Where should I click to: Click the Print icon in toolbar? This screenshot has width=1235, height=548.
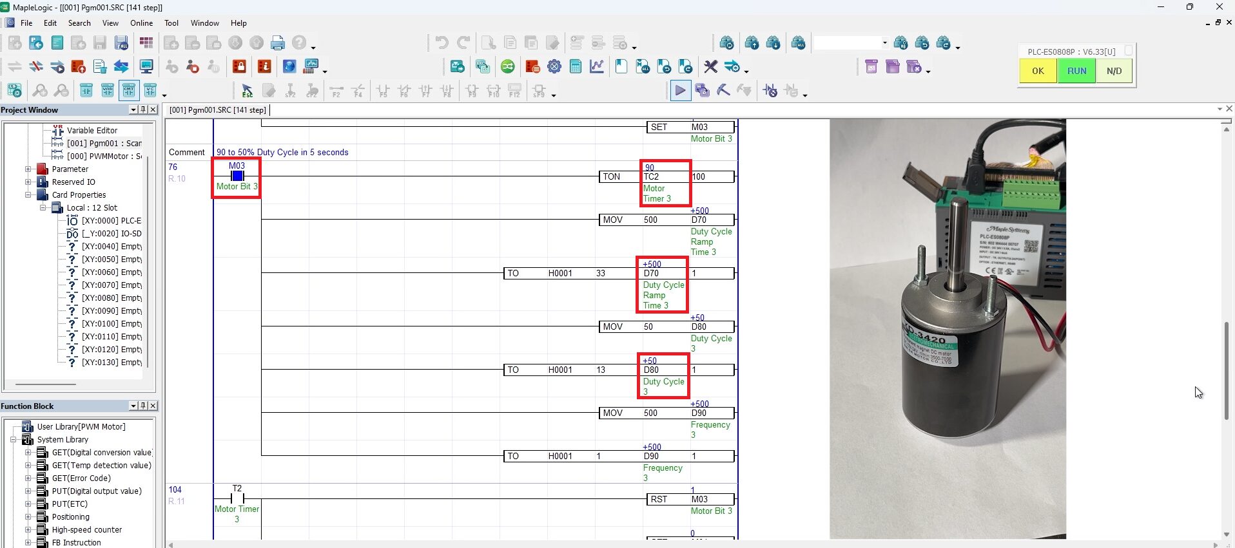click(x=278, y=43)
